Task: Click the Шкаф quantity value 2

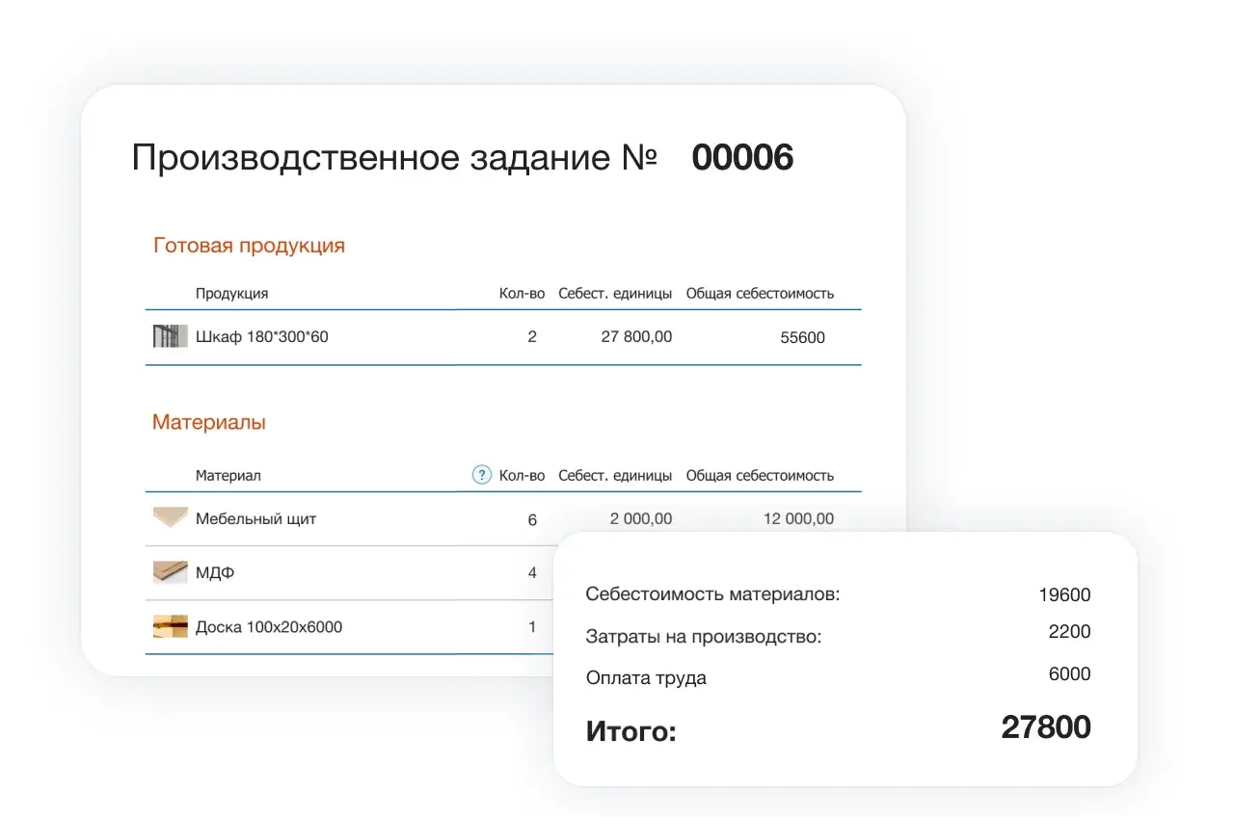Action: 532,337
